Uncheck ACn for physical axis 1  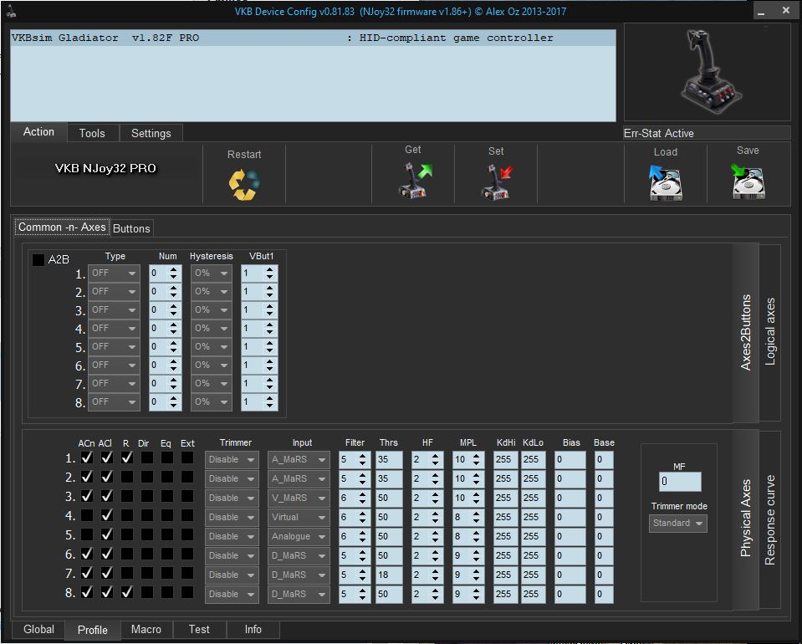click(x=87, y=457)
